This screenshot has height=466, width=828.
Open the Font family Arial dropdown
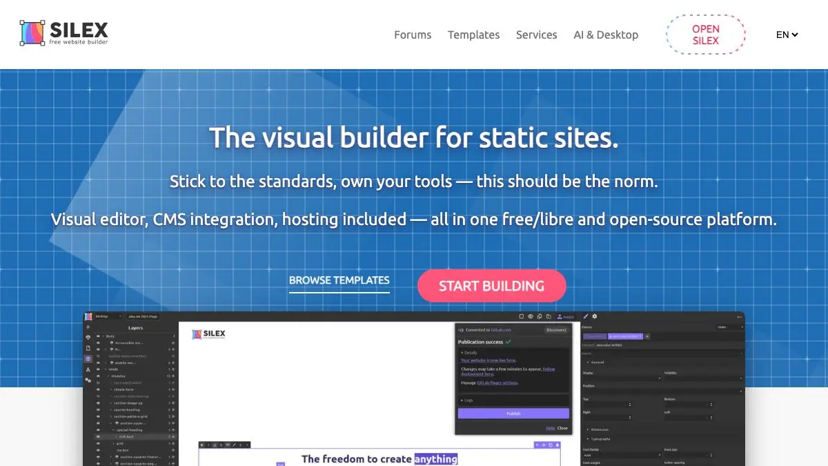[622, 455]
